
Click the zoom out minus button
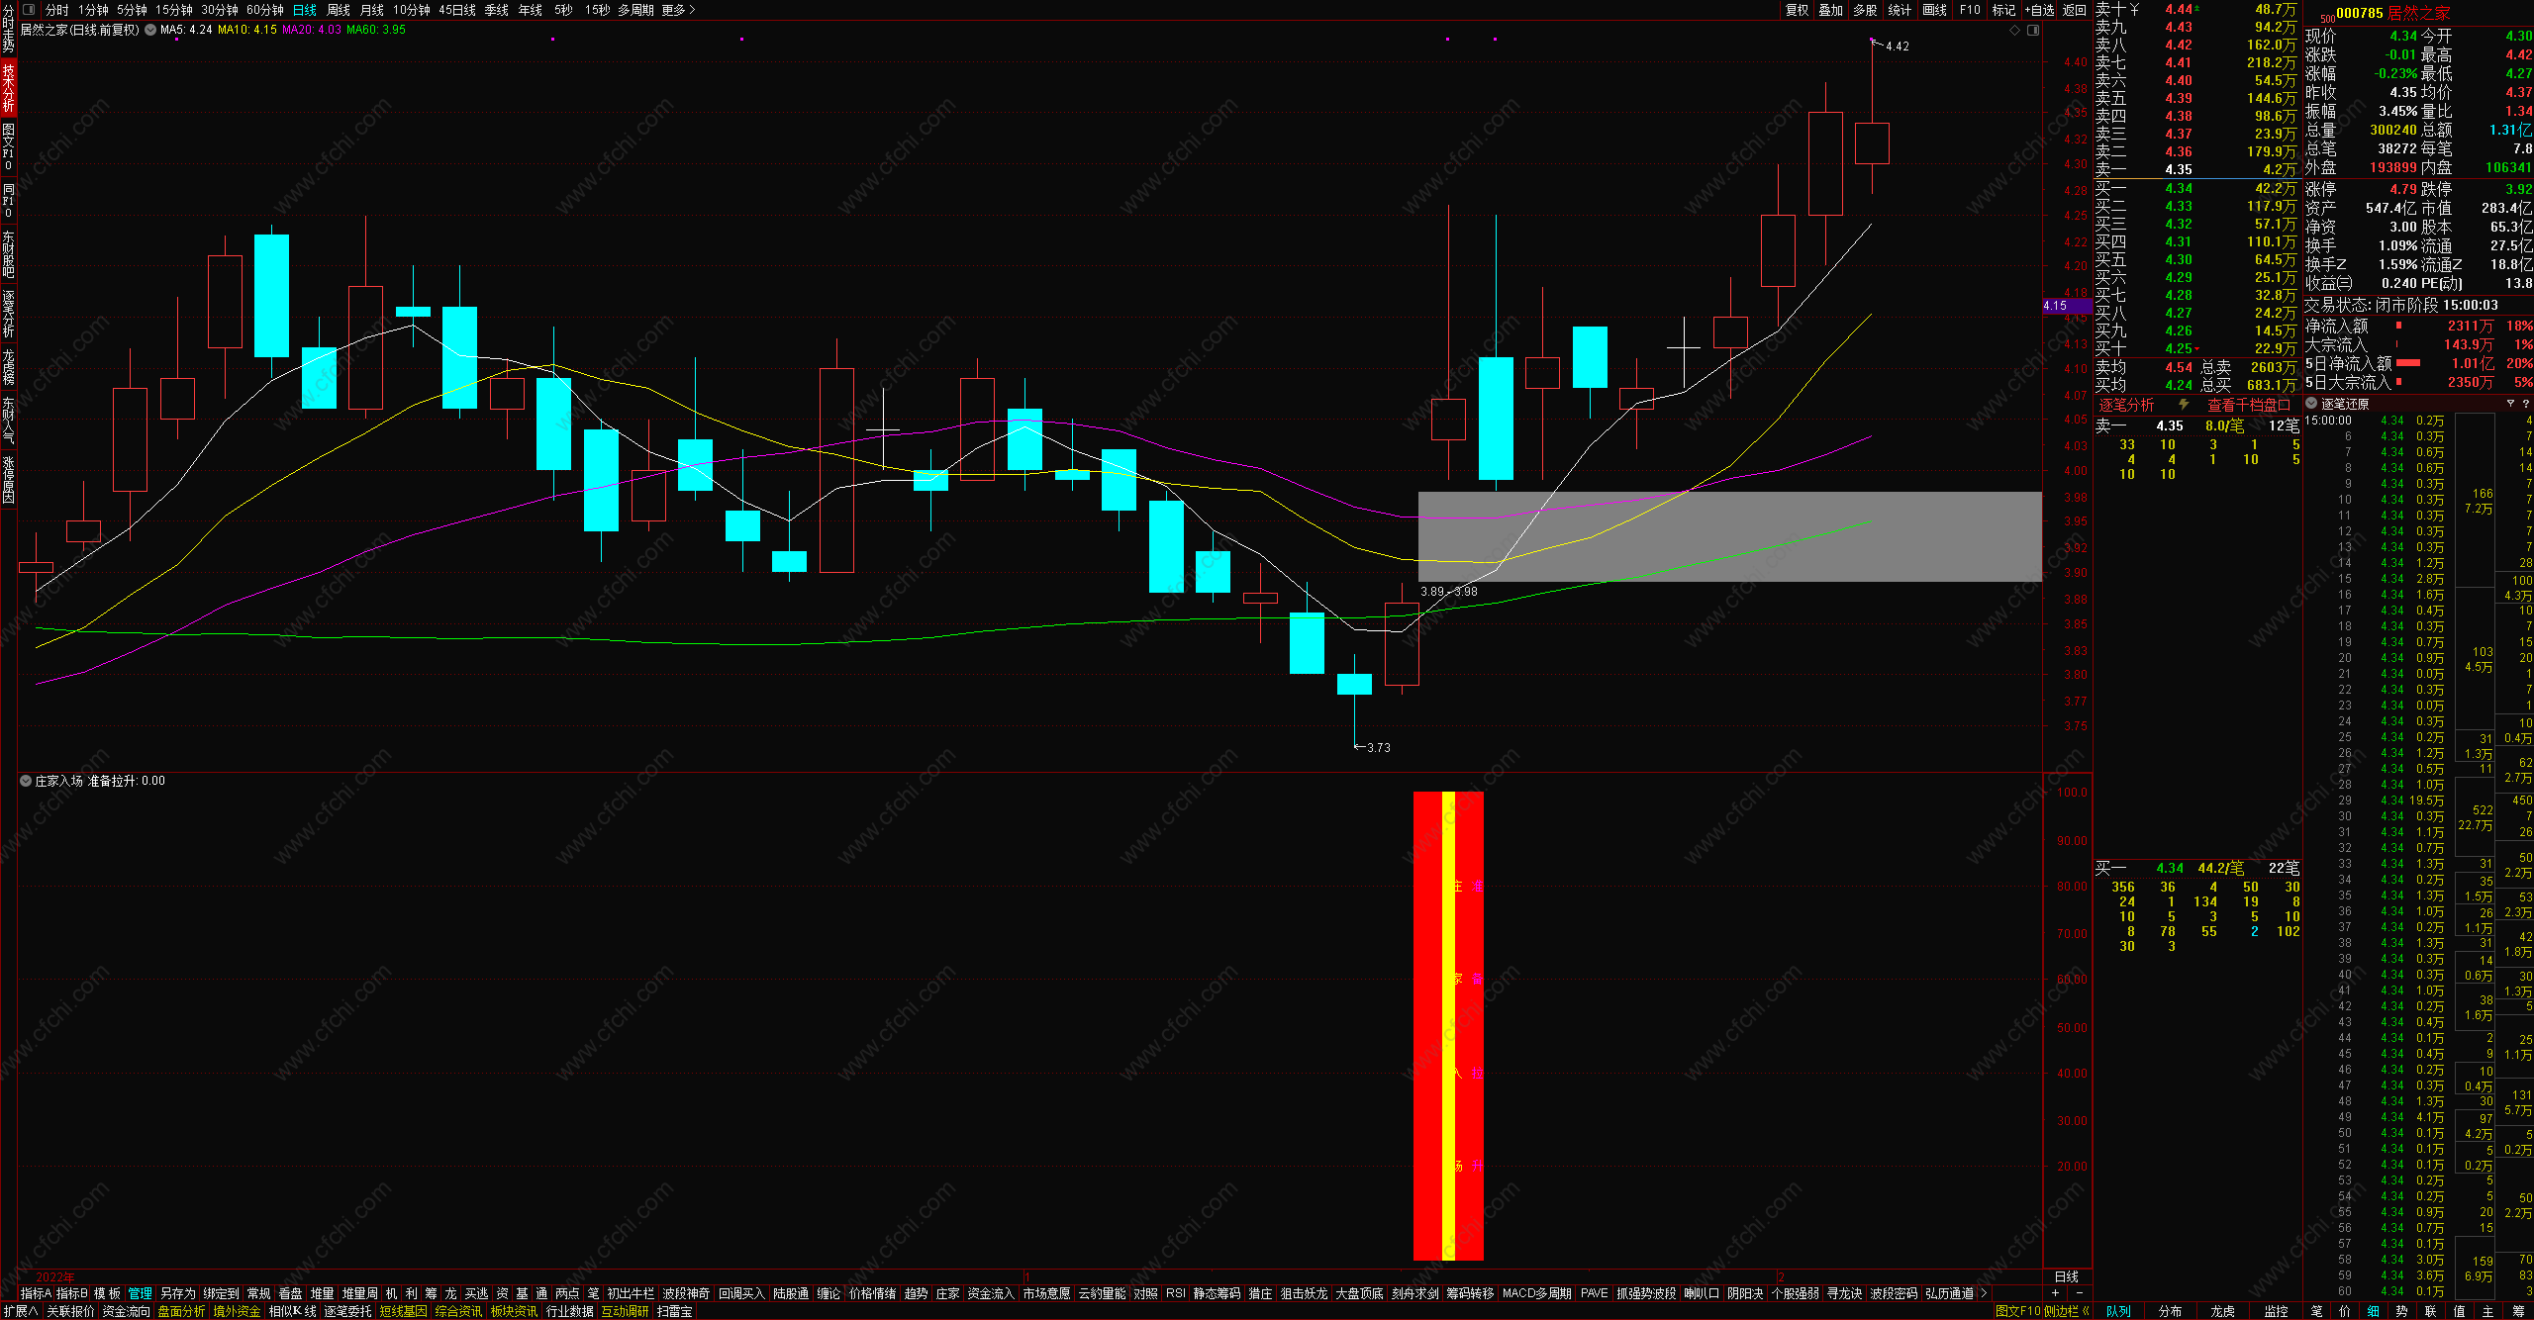[2079, 1293]
